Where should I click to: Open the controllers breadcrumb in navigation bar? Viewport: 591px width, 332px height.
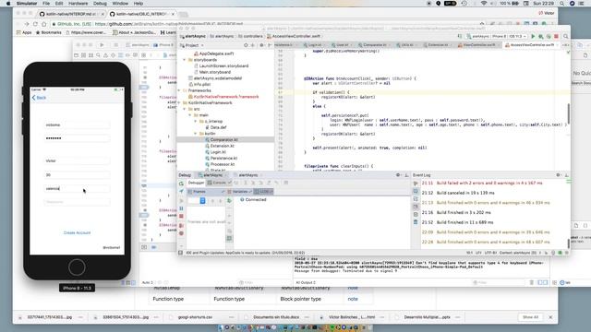click(250, 37)
